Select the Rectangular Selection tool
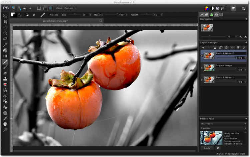The height and width of the screenshot is (157, 250). click(x=5, y=27)
